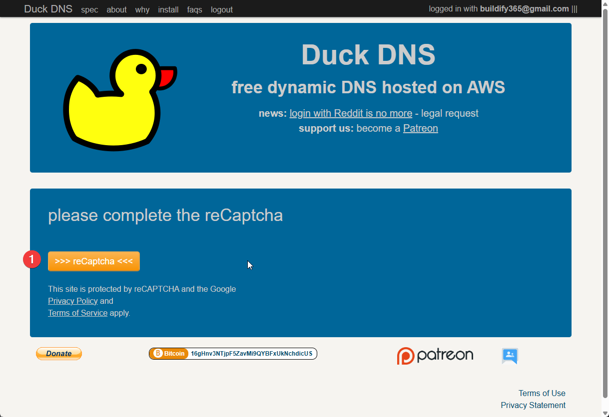
Task: Click the Bitcoin donation badge
Action: [233, 354]
